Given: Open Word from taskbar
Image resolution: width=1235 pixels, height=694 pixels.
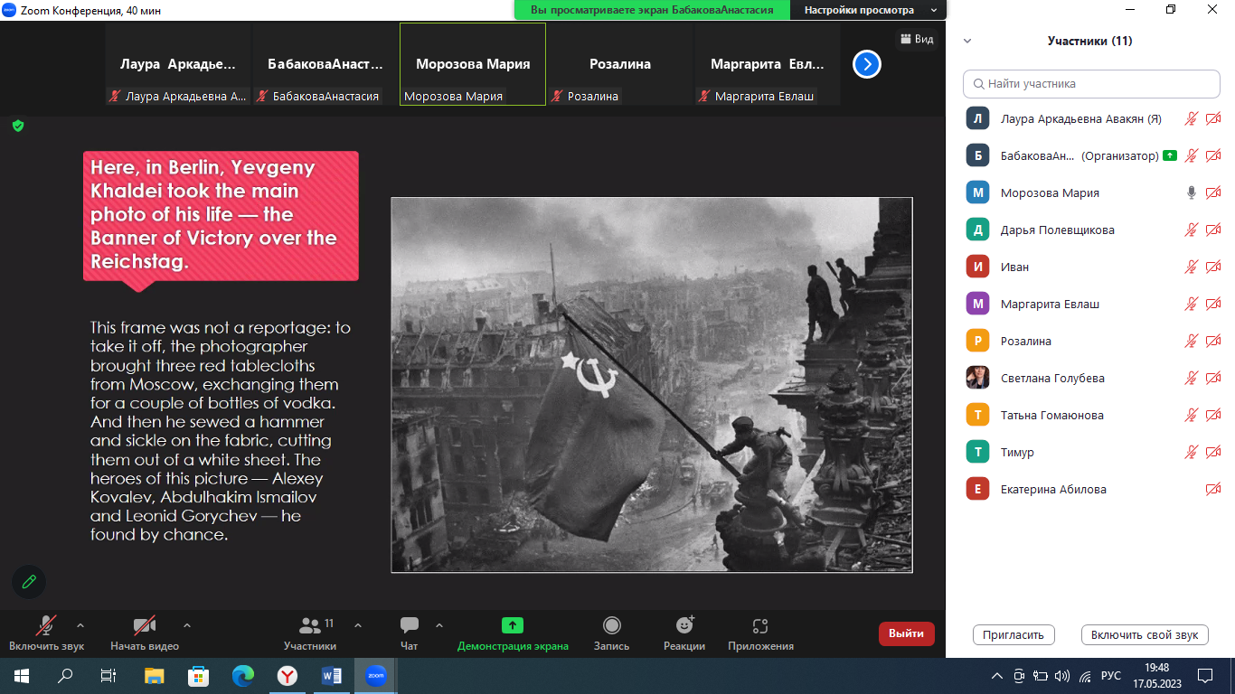Looking at the screenshot, I should click(331, 675).
